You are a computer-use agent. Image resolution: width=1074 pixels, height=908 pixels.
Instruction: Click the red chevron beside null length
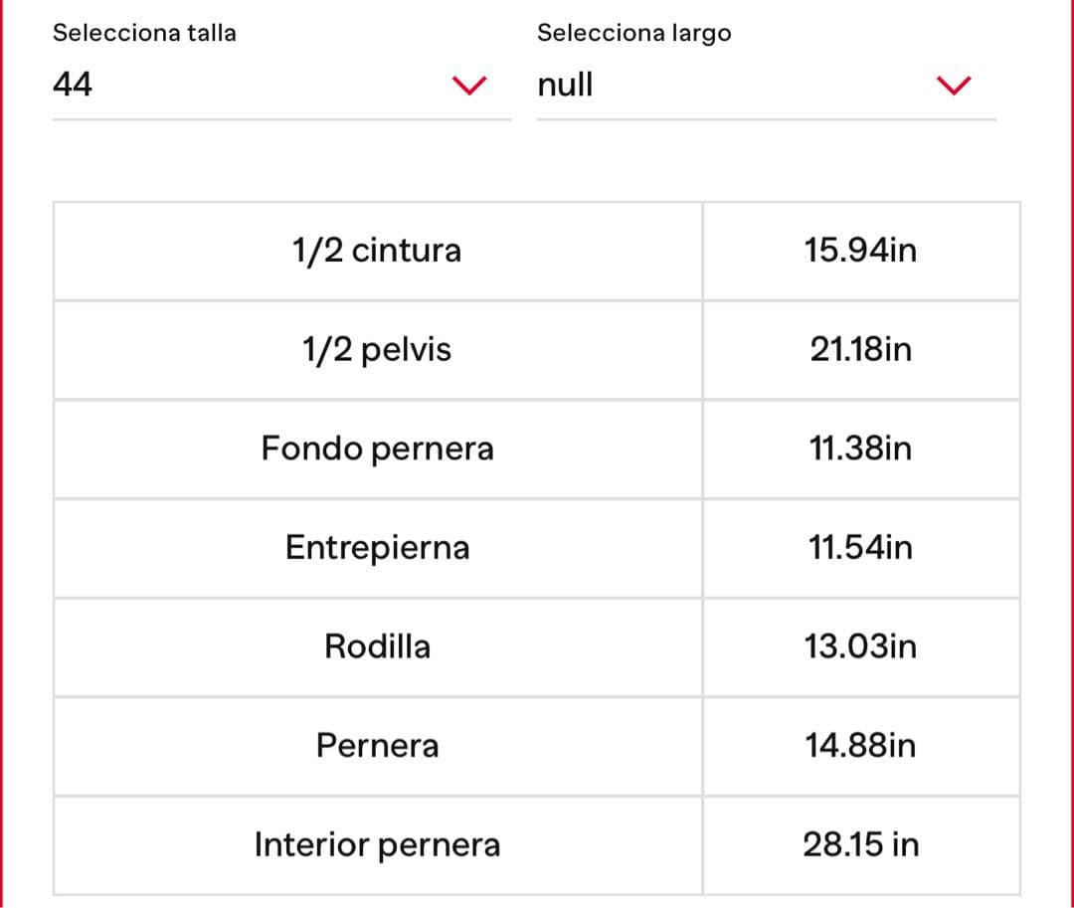[954, 86]
